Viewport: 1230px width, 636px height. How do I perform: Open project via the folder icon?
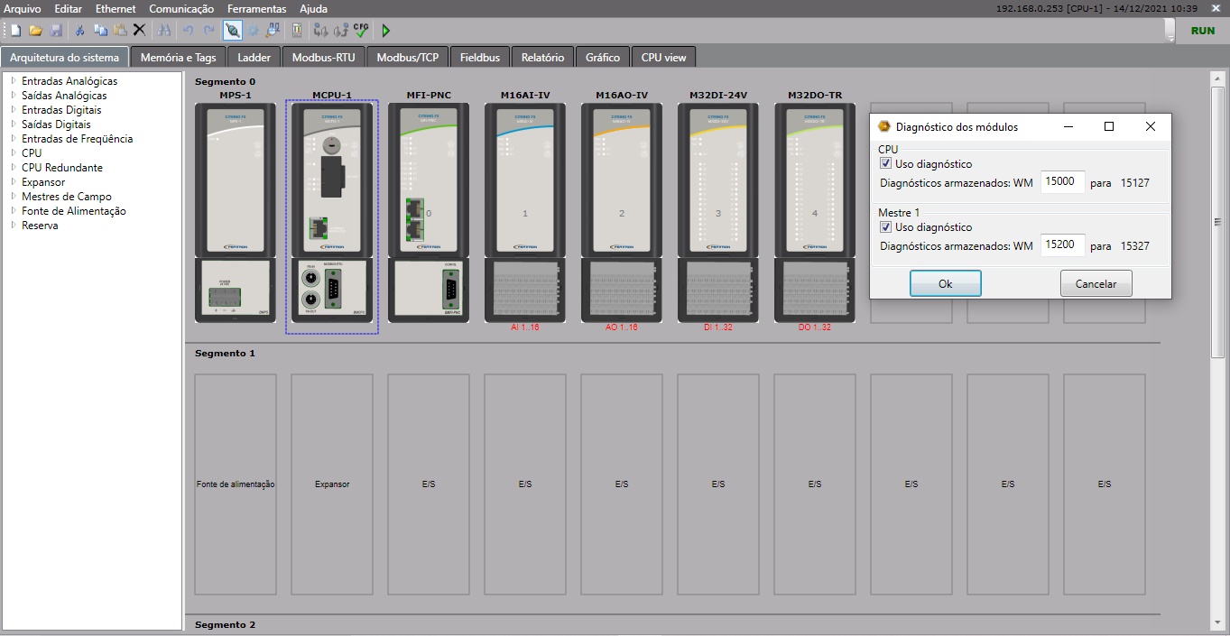pos(36,31)
